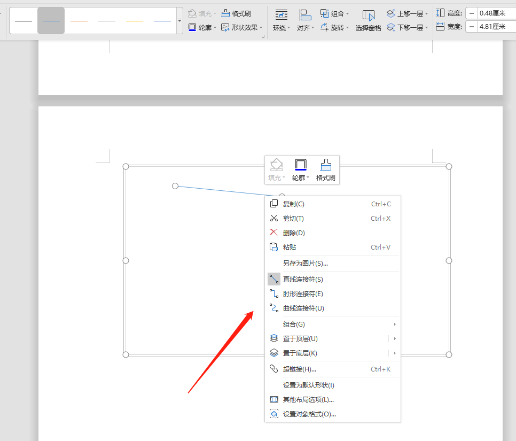The height and width of the screenshot is (441, 516).
Task: Click the Align (对齐) ribbon icon
Action: click(305, 20)
